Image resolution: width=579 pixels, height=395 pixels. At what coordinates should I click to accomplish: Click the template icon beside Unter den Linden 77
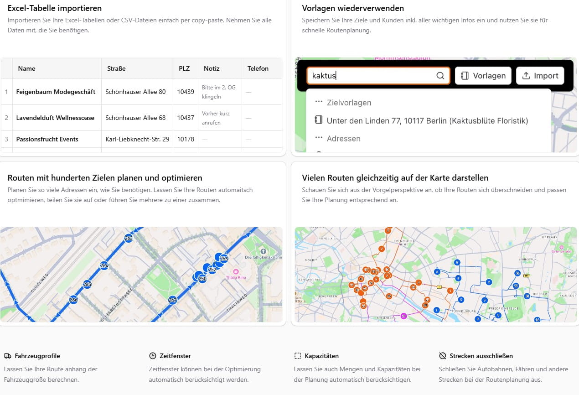[319, 120]
